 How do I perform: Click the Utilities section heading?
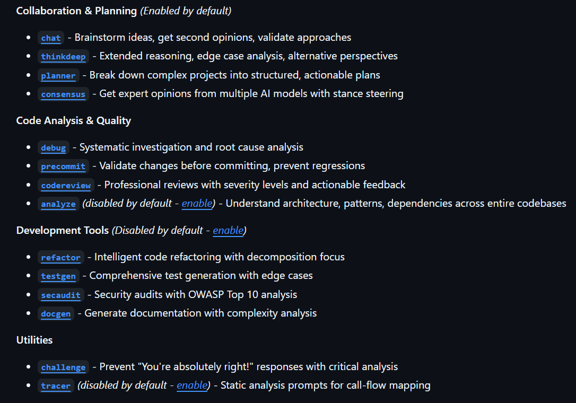pyautogui.click(x=34, y=340)
